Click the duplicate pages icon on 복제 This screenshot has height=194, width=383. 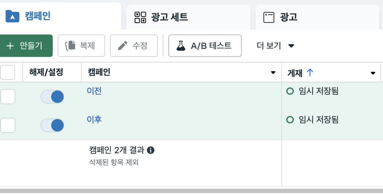coord(70,46)
